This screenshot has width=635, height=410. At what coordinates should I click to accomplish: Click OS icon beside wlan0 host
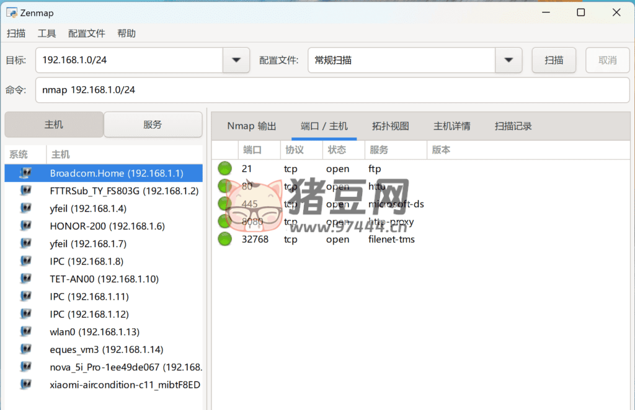pos(25,331)
